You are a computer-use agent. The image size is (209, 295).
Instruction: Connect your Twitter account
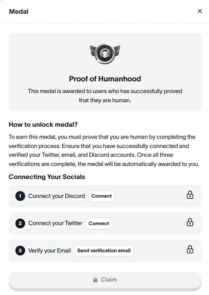(x=99, y=223)
